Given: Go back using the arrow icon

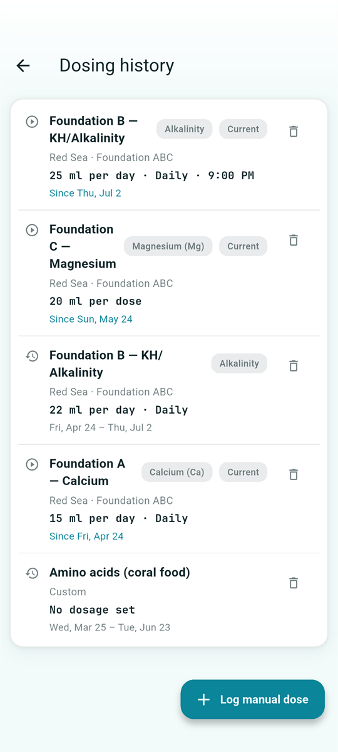Looking at the screenshot, I should pyautogui.click(x=23, y=65).
